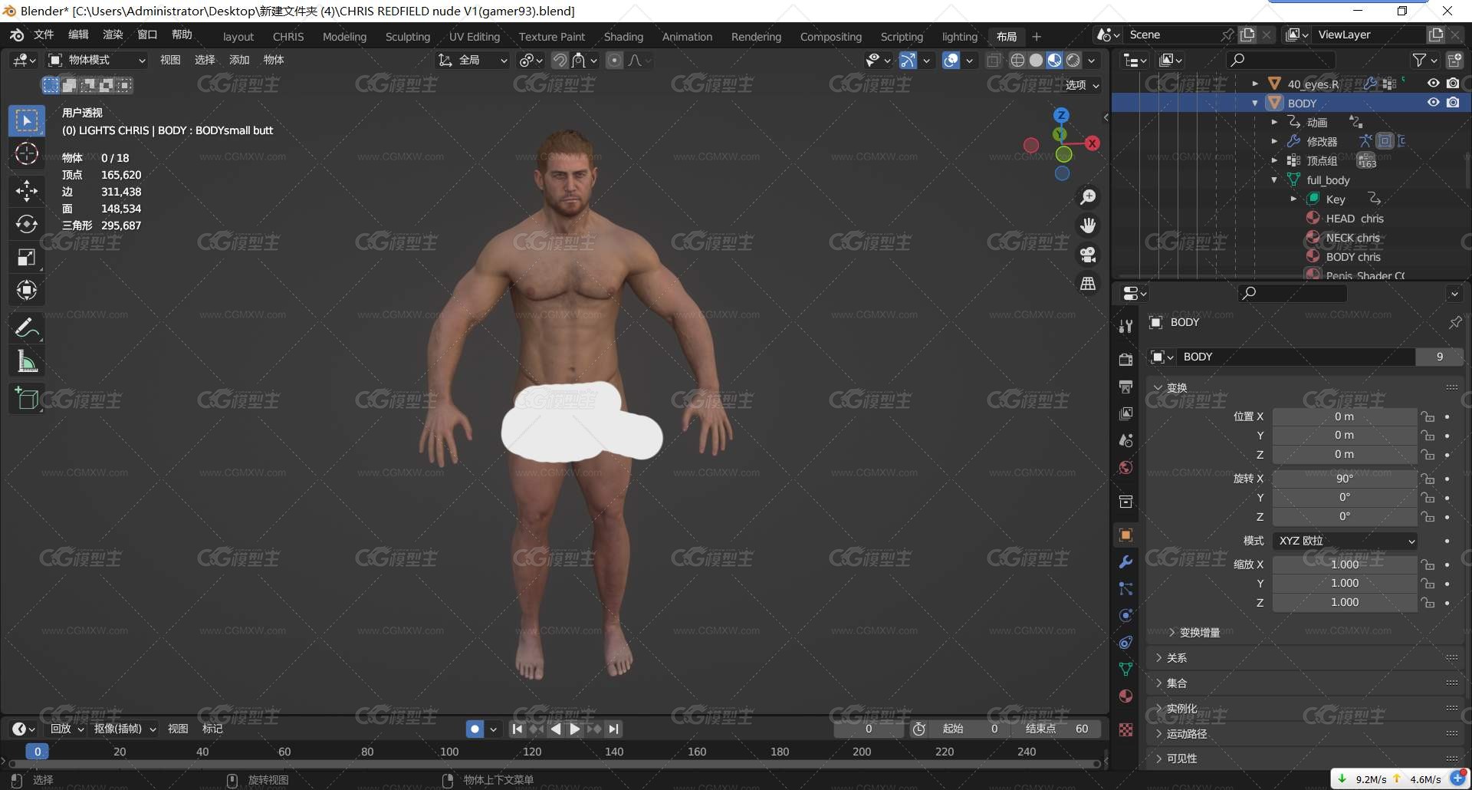Open the Output properties tab
1472x790 pixels.
tap(1125, 386)
